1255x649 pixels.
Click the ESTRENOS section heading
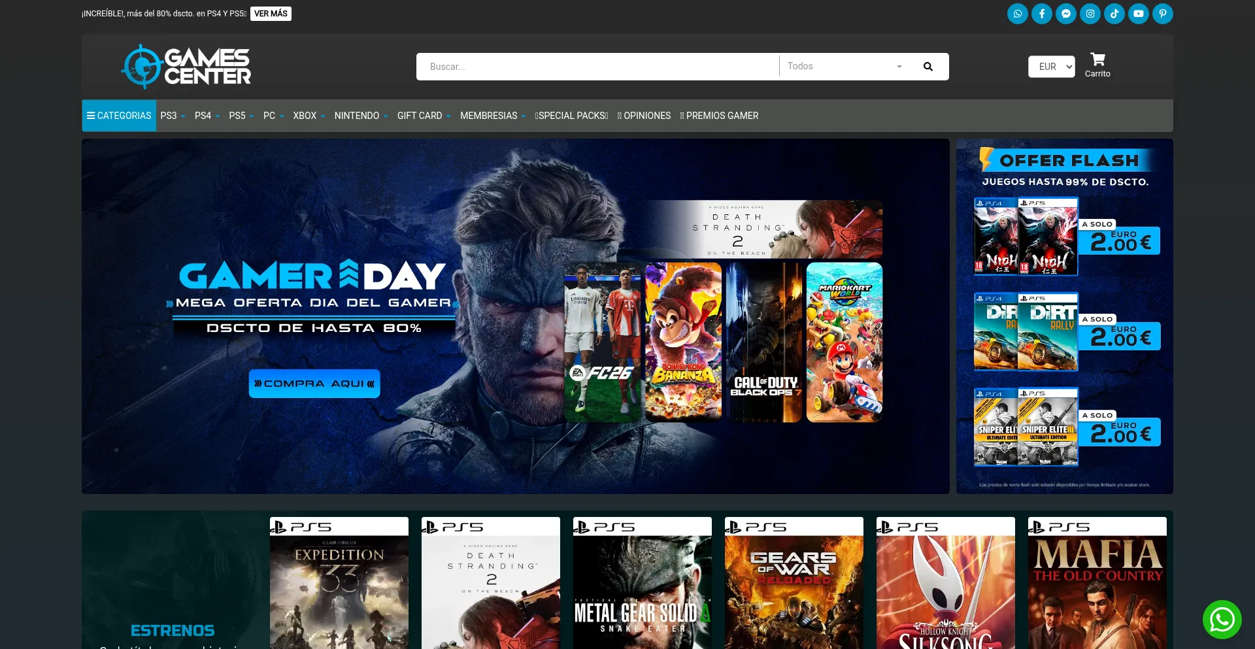(x=173, y=631)
